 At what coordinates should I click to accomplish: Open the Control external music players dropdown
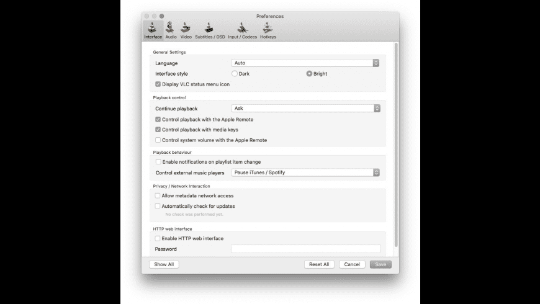[305, 172]
